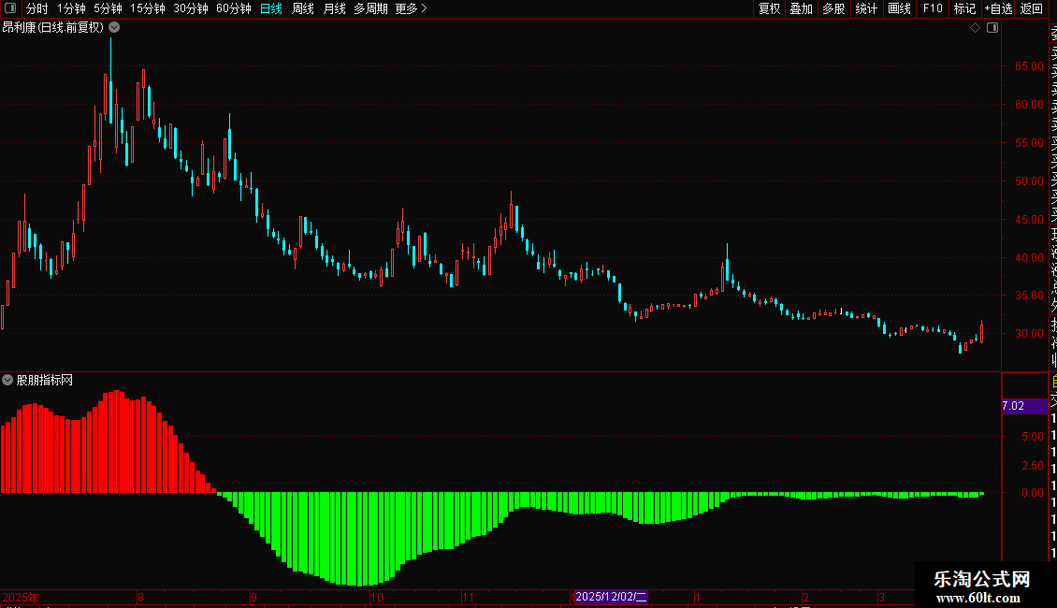The image size is (1057, 608).
Task: Click month 9 on the time axis
Action: pyautogui.click(x=253, y=597)
